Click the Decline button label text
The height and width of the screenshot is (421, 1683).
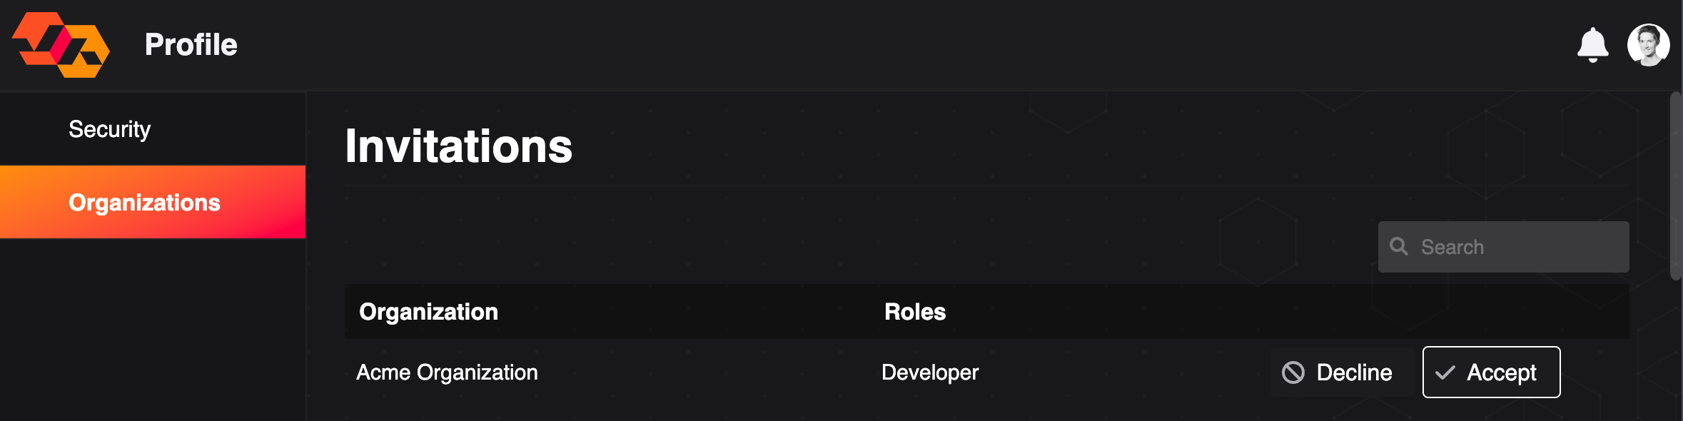coord(1354,372)
